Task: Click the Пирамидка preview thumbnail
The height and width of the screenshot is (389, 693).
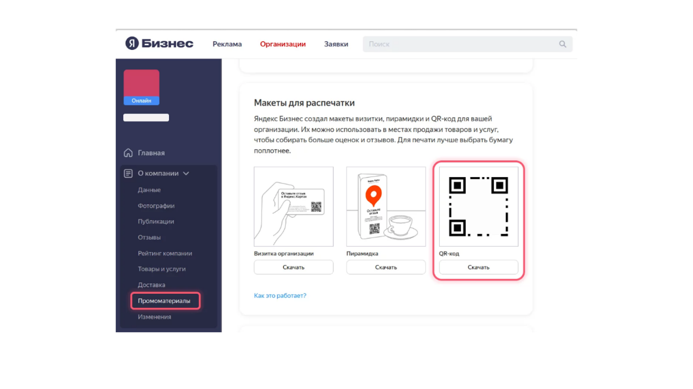Action: pos(386,207)
